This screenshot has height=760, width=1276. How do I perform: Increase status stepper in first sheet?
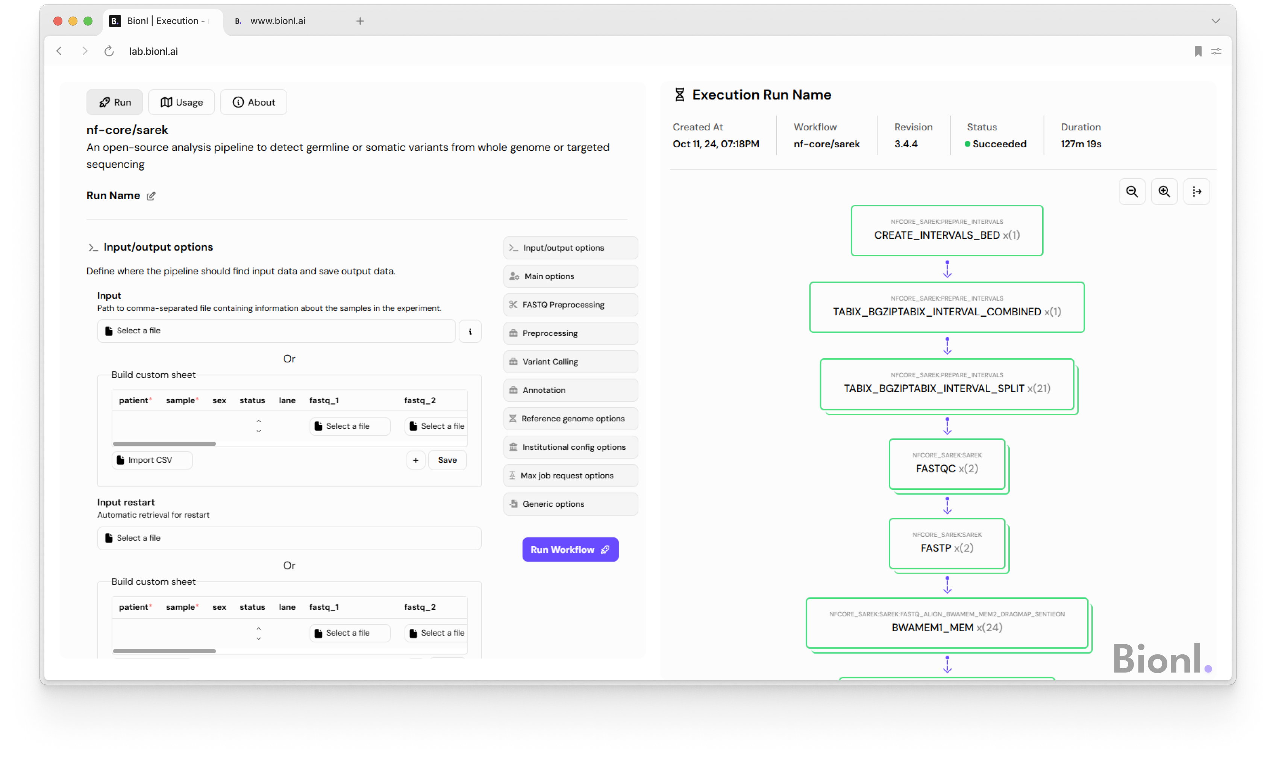[x=259, y=421]
